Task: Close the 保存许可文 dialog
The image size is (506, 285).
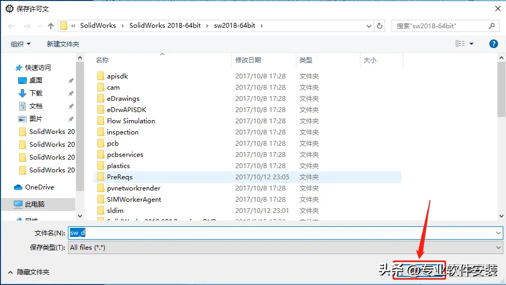Action: [x=498, y=9]
